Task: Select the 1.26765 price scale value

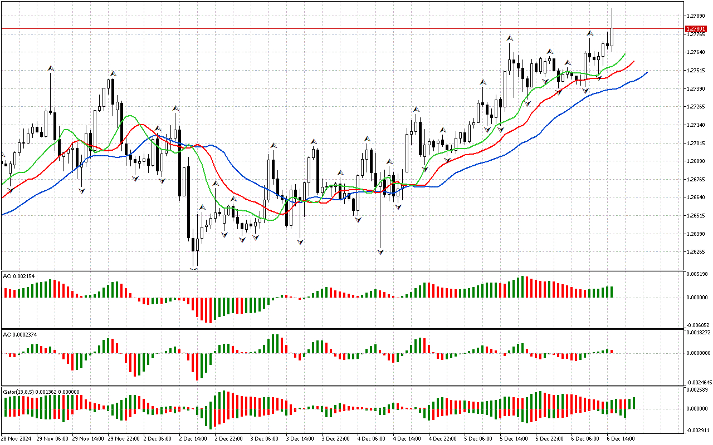Action: [696, 180]
